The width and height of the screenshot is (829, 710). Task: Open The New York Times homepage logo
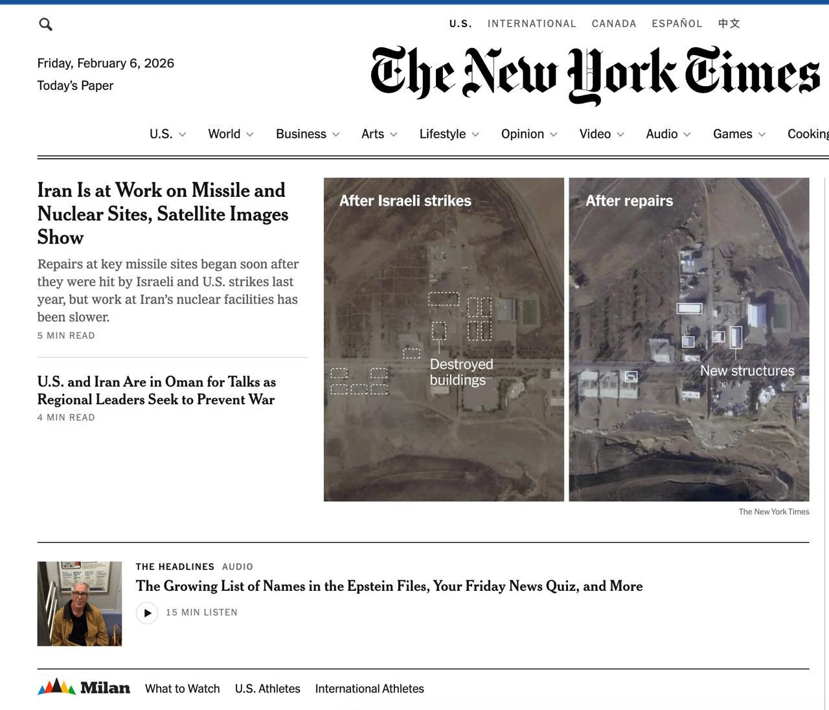[x=595, y=74]
